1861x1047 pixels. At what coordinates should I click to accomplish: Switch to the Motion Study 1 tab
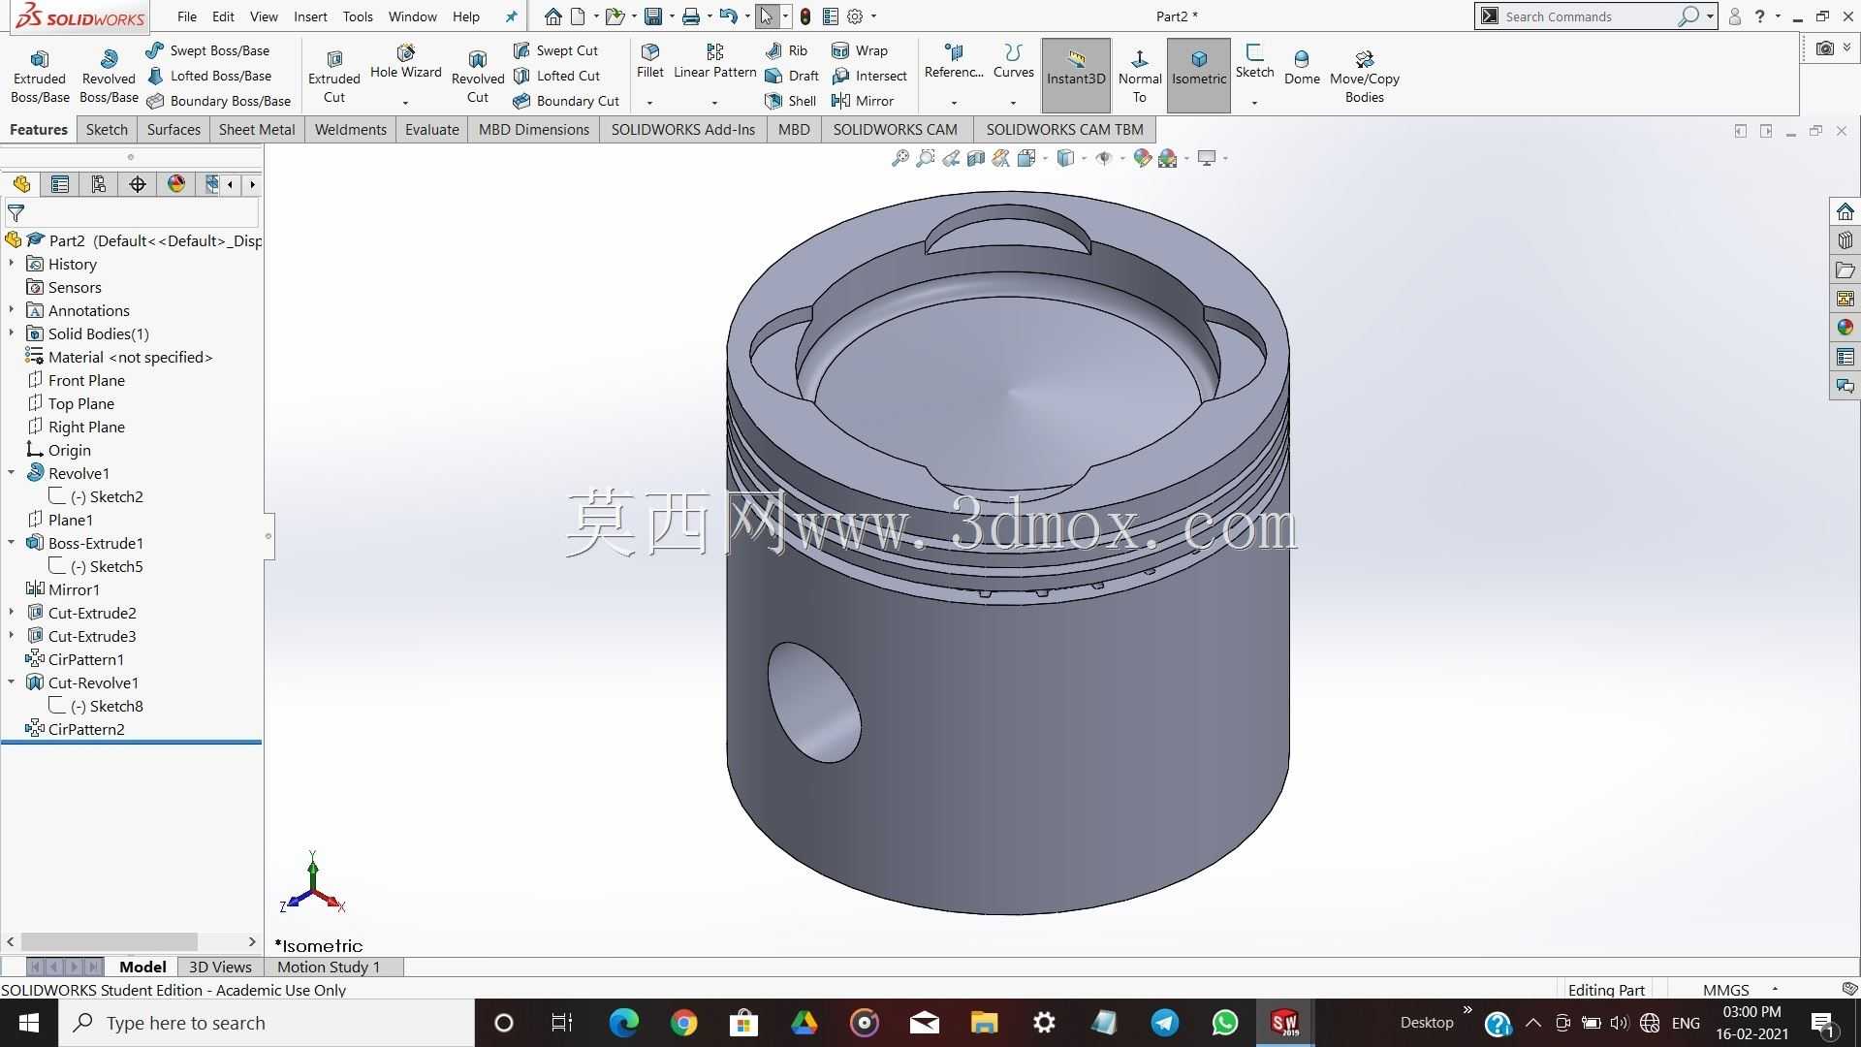(329, 967)
